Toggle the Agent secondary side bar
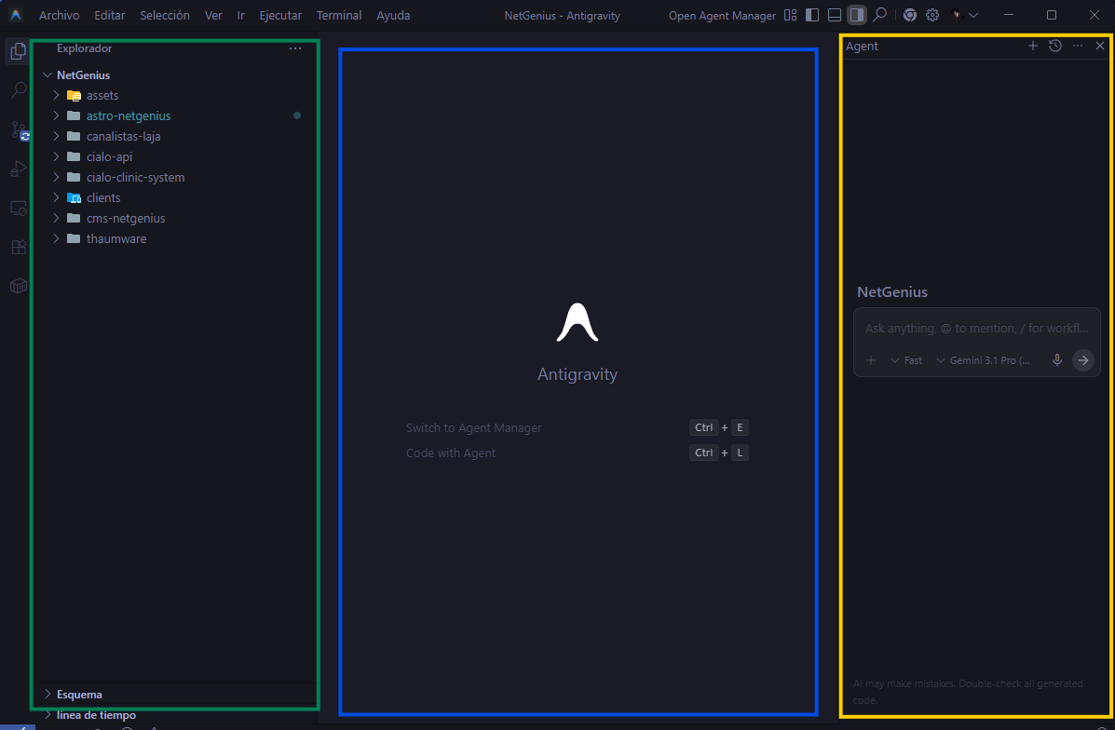Viewport: 1115px width, 730px height. [856, 15]
